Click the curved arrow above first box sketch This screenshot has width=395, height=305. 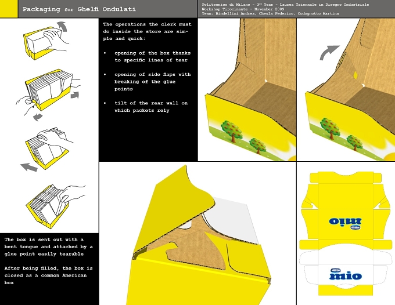[x=62, y=27]
